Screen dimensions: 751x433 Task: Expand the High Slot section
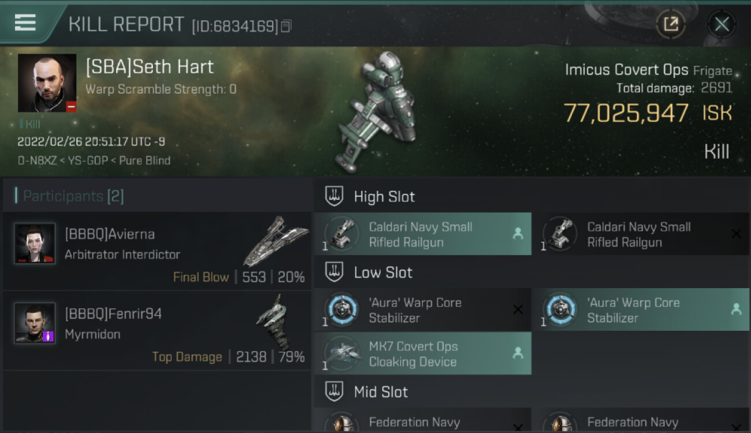[532, 196]
